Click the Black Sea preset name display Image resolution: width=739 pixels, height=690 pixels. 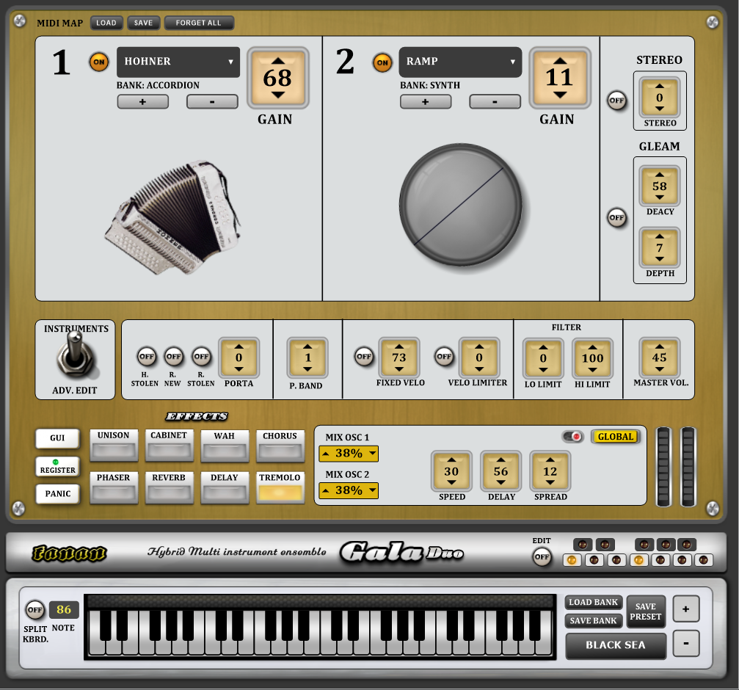[x=615, y=645]
